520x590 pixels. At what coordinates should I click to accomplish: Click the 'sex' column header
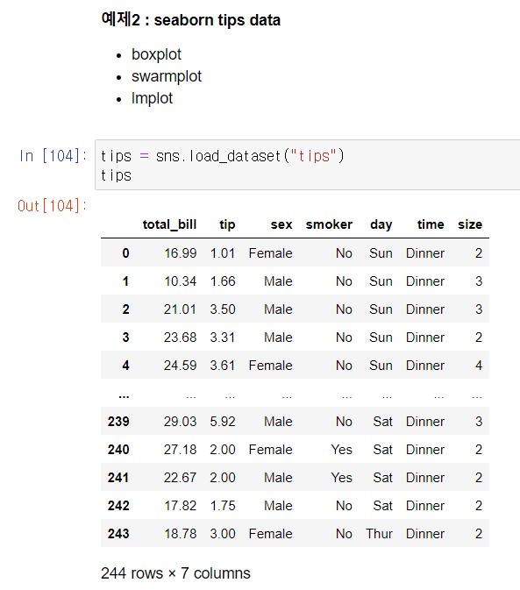point(281,224)
